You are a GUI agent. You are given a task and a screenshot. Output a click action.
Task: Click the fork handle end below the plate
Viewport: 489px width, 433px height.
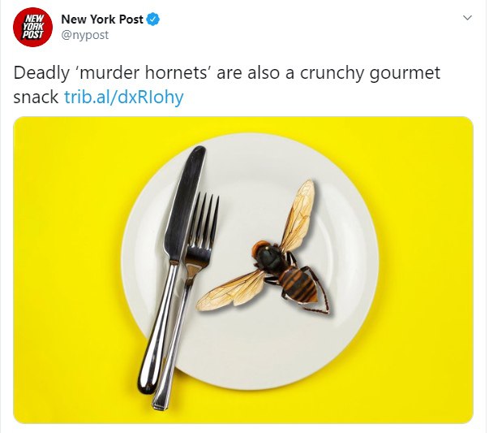[x=161, y=398]
